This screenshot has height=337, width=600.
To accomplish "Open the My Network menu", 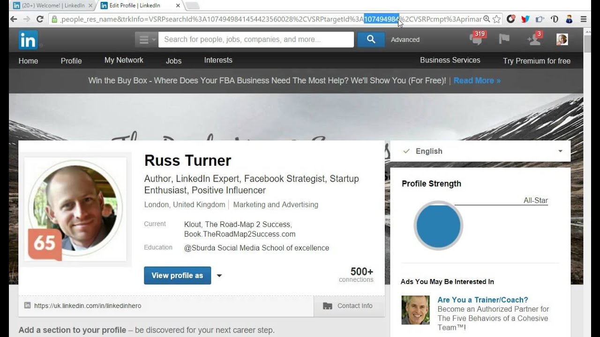I will tap(124, 60).
